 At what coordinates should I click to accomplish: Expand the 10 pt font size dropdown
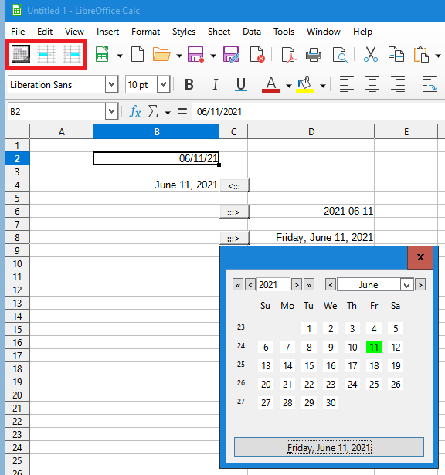tap(164, 84)
